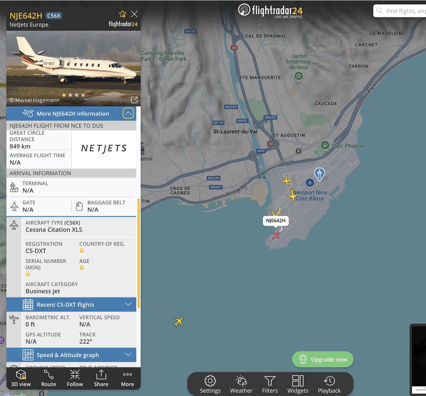
Task: Share this flight
Action: (101, 379)
